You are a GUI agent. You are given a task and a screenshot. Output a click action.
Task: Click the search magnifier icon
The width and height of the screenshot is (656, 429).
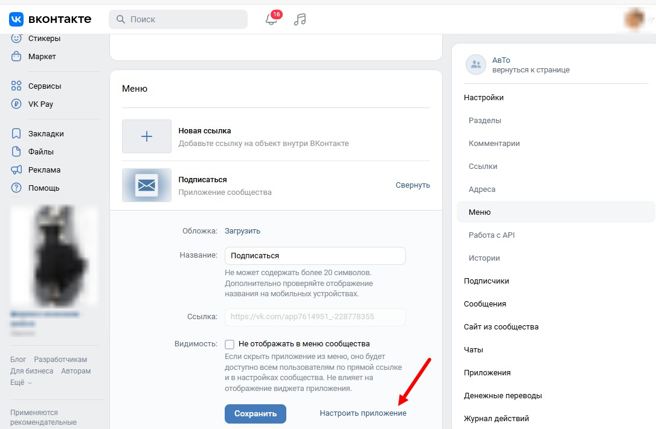pyautogui.click(x=120, y=19)
